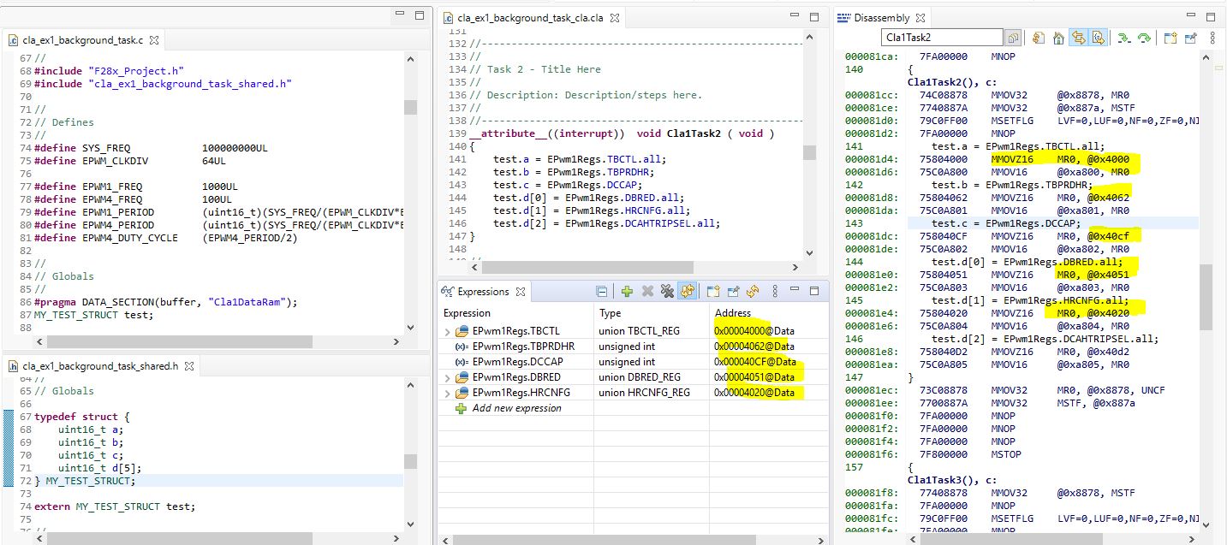Click green plus Add Expression toolbar icon

(627, 292)
